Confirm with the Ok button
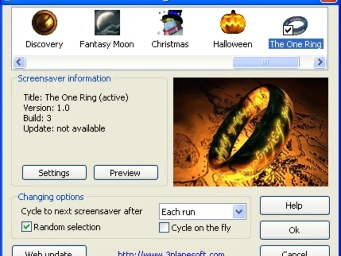Image resolution: width=341 pixels, height=256 pixels. (x=295, y=230)
